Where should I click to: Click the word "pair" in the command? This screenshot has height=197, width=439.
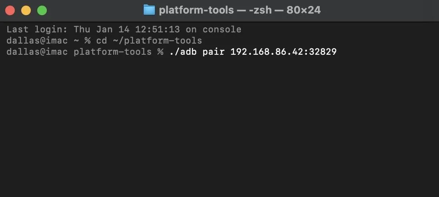(213, 52)
